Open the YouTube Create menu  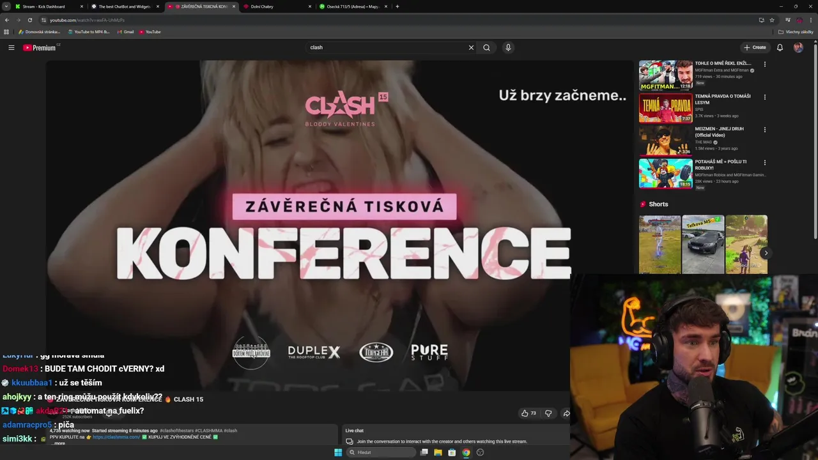click(x=755, y=47)
